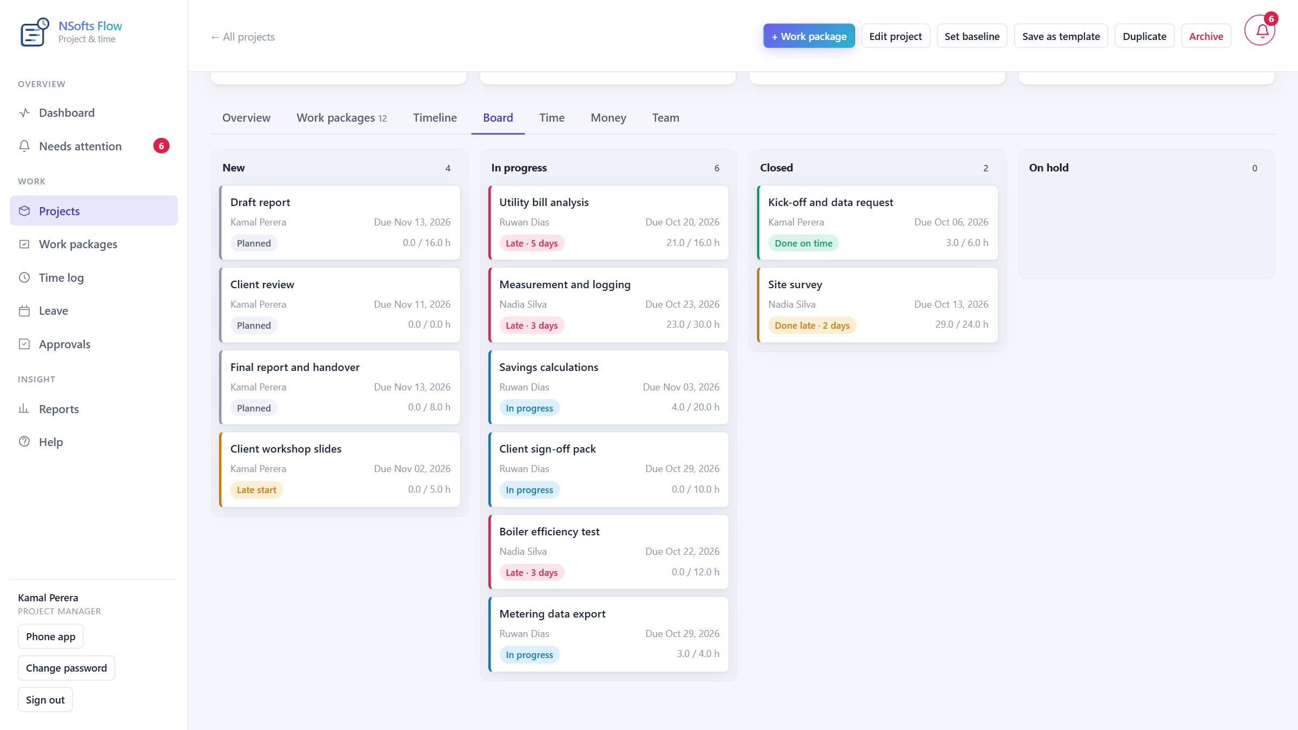Click the Dashboard pulse icon

24,112
